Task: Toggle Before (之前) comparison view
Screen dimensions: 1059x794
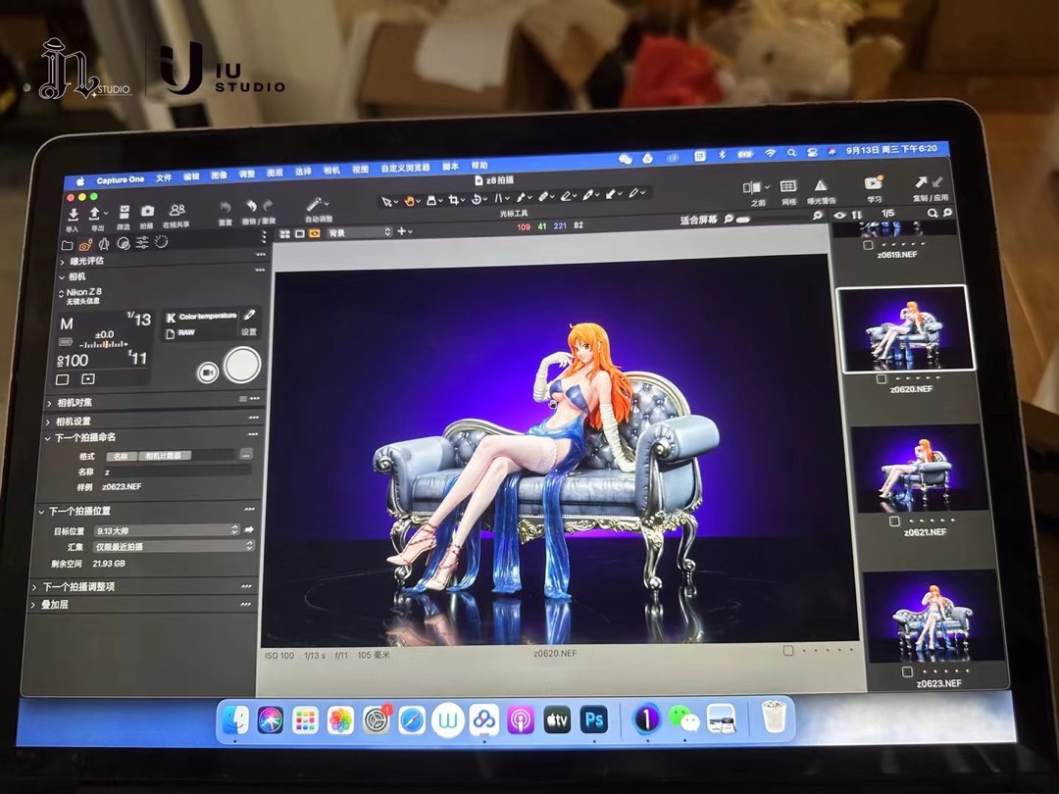Action: point(751,187)
